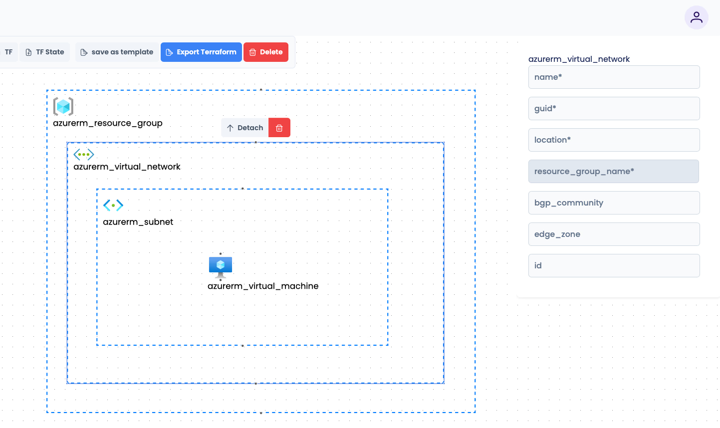Select the azurerm_resource_group cube icon
The image size is (720, 428).
coord(63,106)
